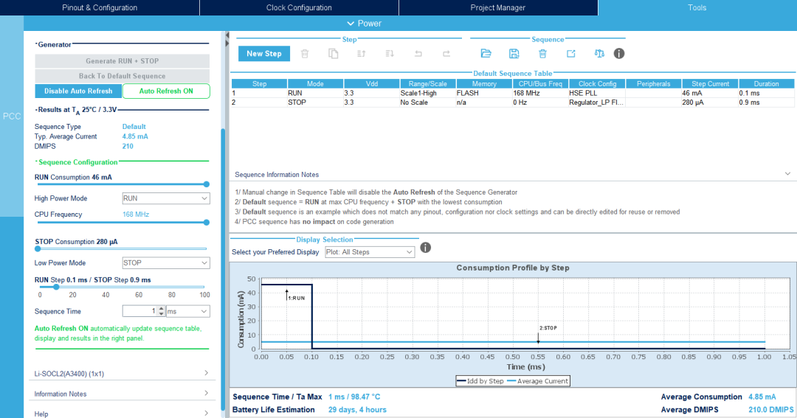Adjust the RUN Consumption slider handle

207,184
